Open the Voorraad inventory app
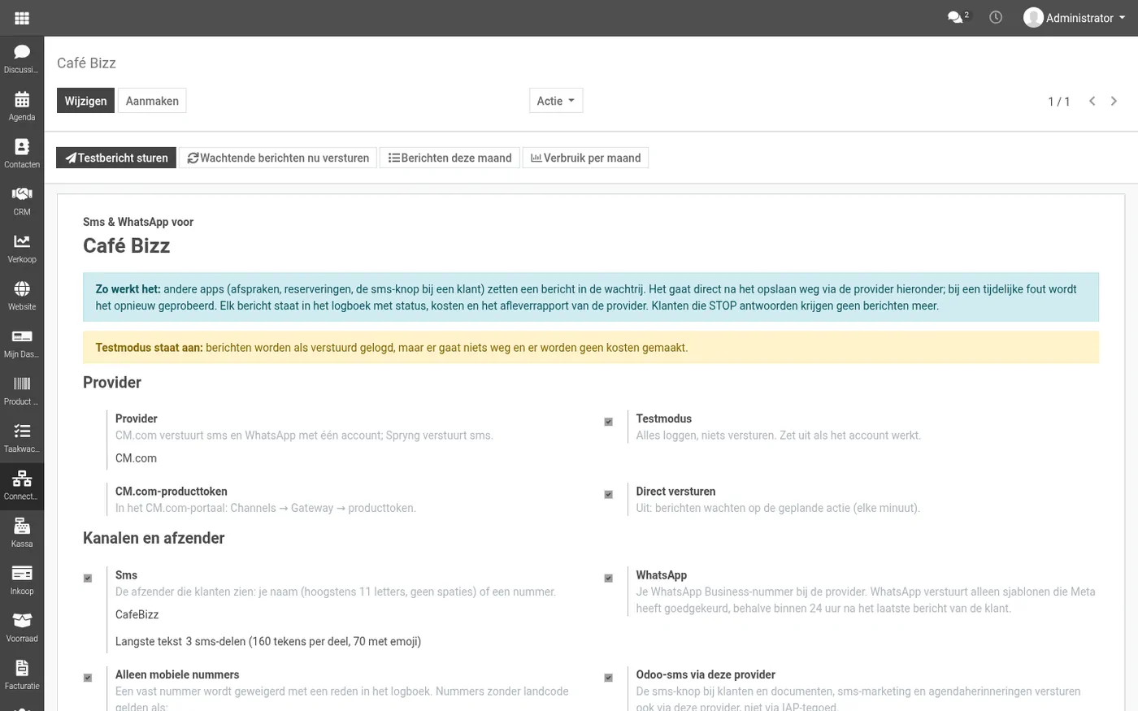Screen dimensions: 1138x711 tap(22, 627)
